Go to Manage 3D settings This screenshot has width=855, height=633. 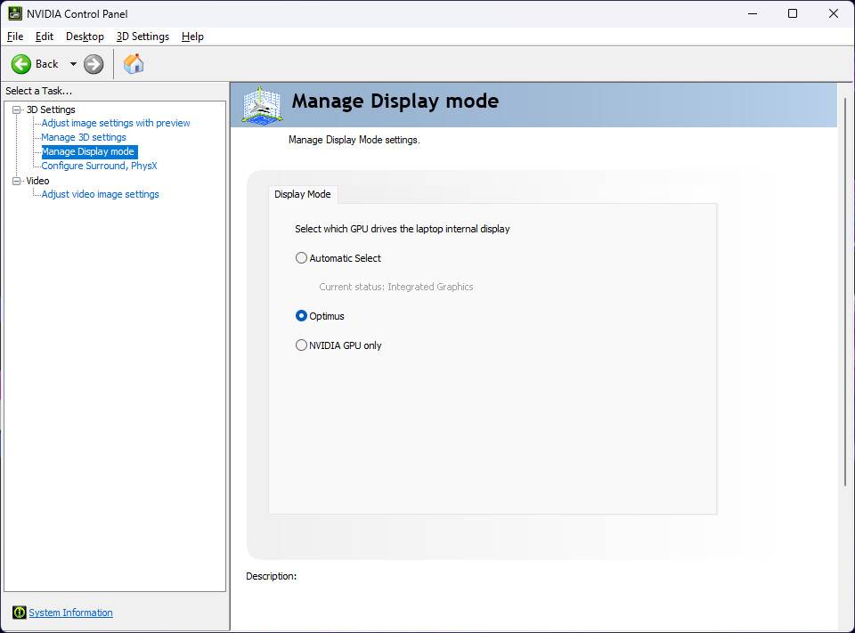tap(84, 137)
